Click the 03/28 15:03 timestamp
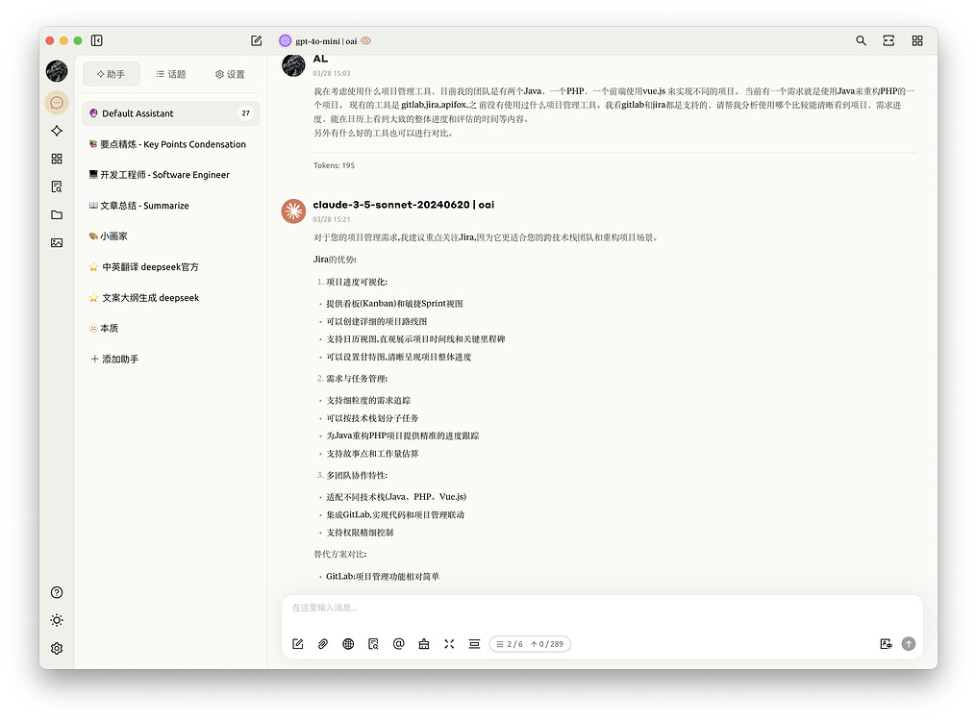976x721 pixels. [331, 73]
